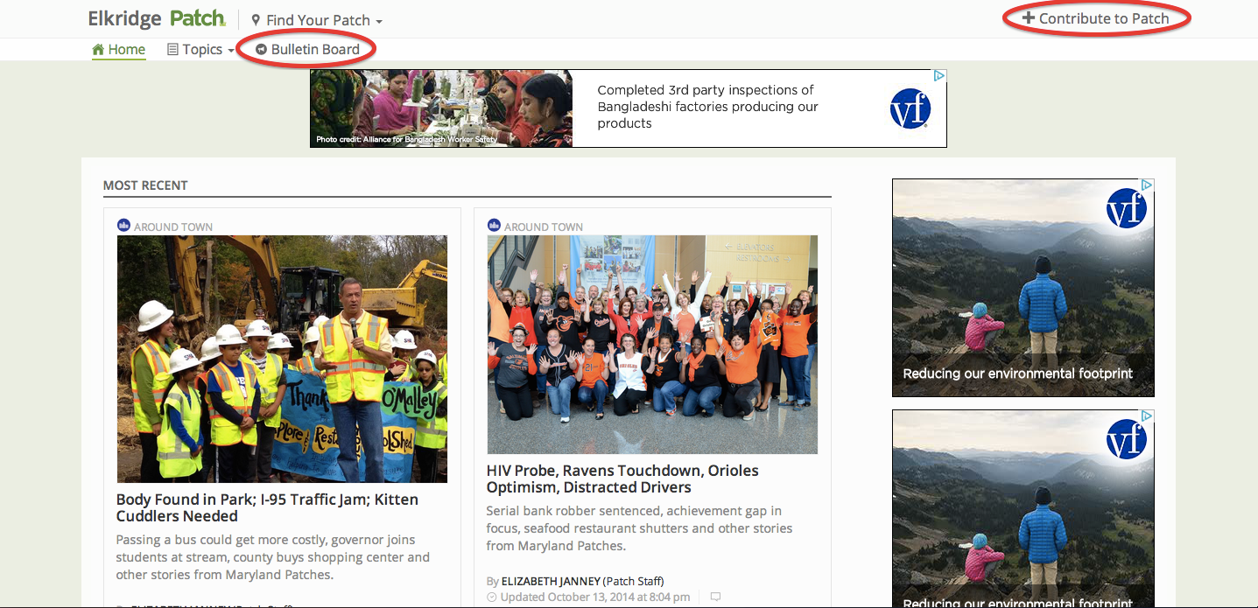Open the construction workers story photo
1258x608 pixels.
point(282,359)
